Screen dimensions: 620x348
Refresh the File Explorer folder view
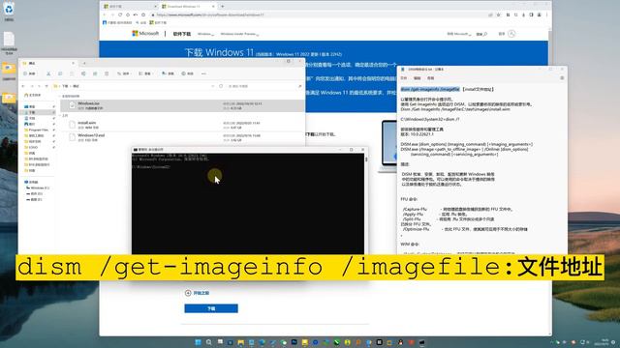[221, 86]
